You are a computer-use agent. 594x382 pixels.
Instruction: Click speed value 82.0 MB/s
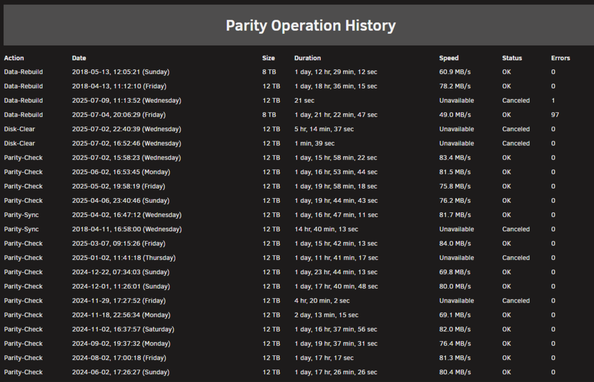(455, 329)
